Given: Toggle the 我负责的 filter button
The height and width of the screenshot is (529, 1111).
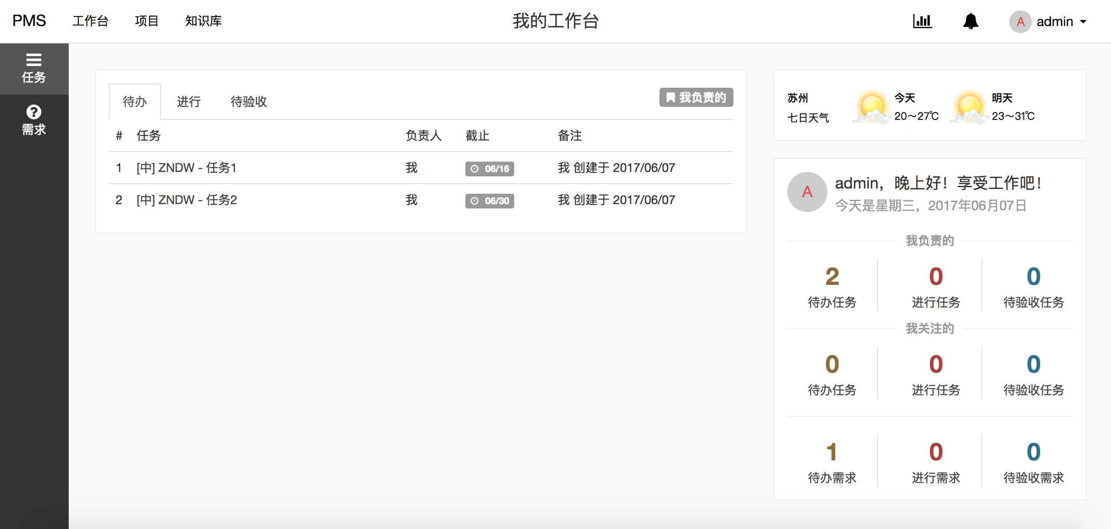Looking at the screenshot, I should click(x=696, y=97).
